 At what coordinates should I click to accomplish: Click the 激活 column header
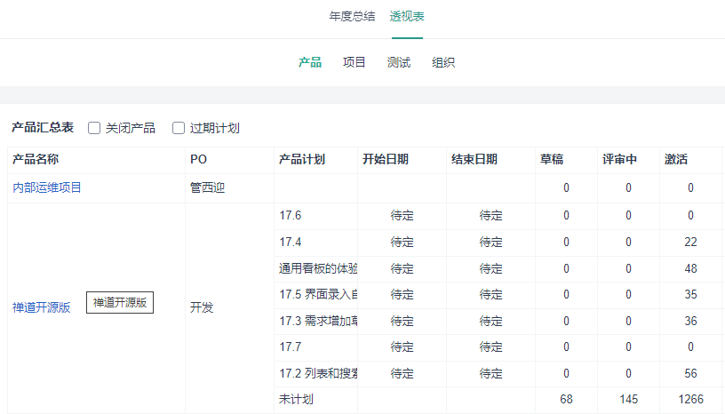coord(676,160)
